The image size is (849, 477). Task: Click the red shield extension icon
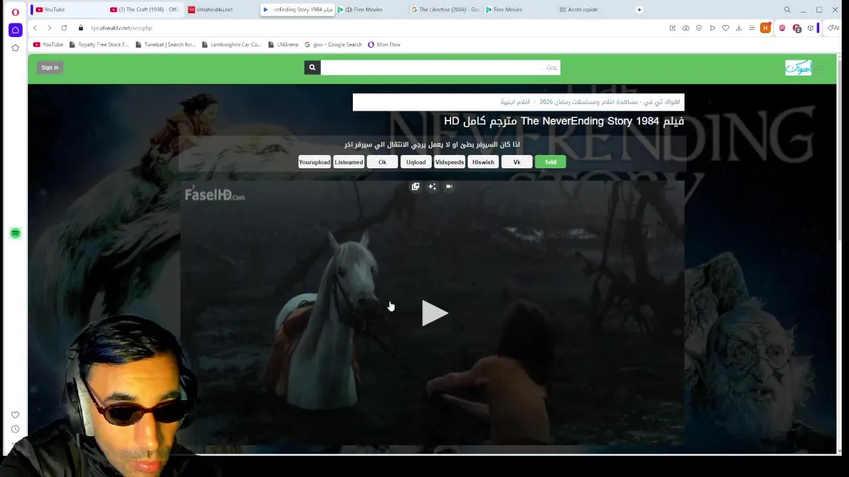pos(783,28)
